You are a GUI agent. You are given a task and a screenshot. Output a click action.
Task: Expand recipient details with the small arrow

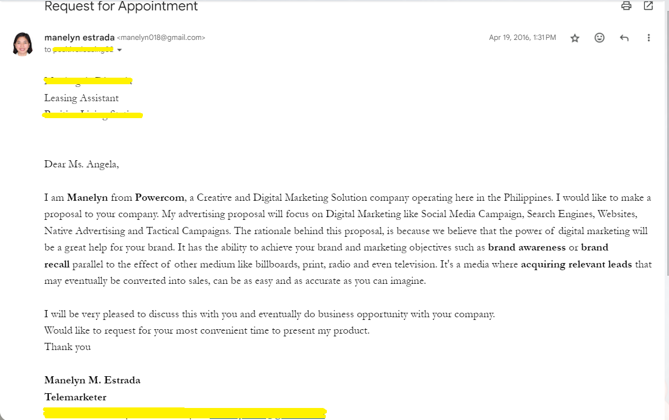119,50
